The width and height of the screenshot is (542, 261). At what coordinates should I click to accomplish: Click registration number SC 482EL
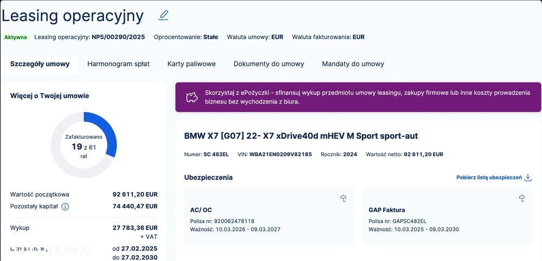tap(216, 155)
